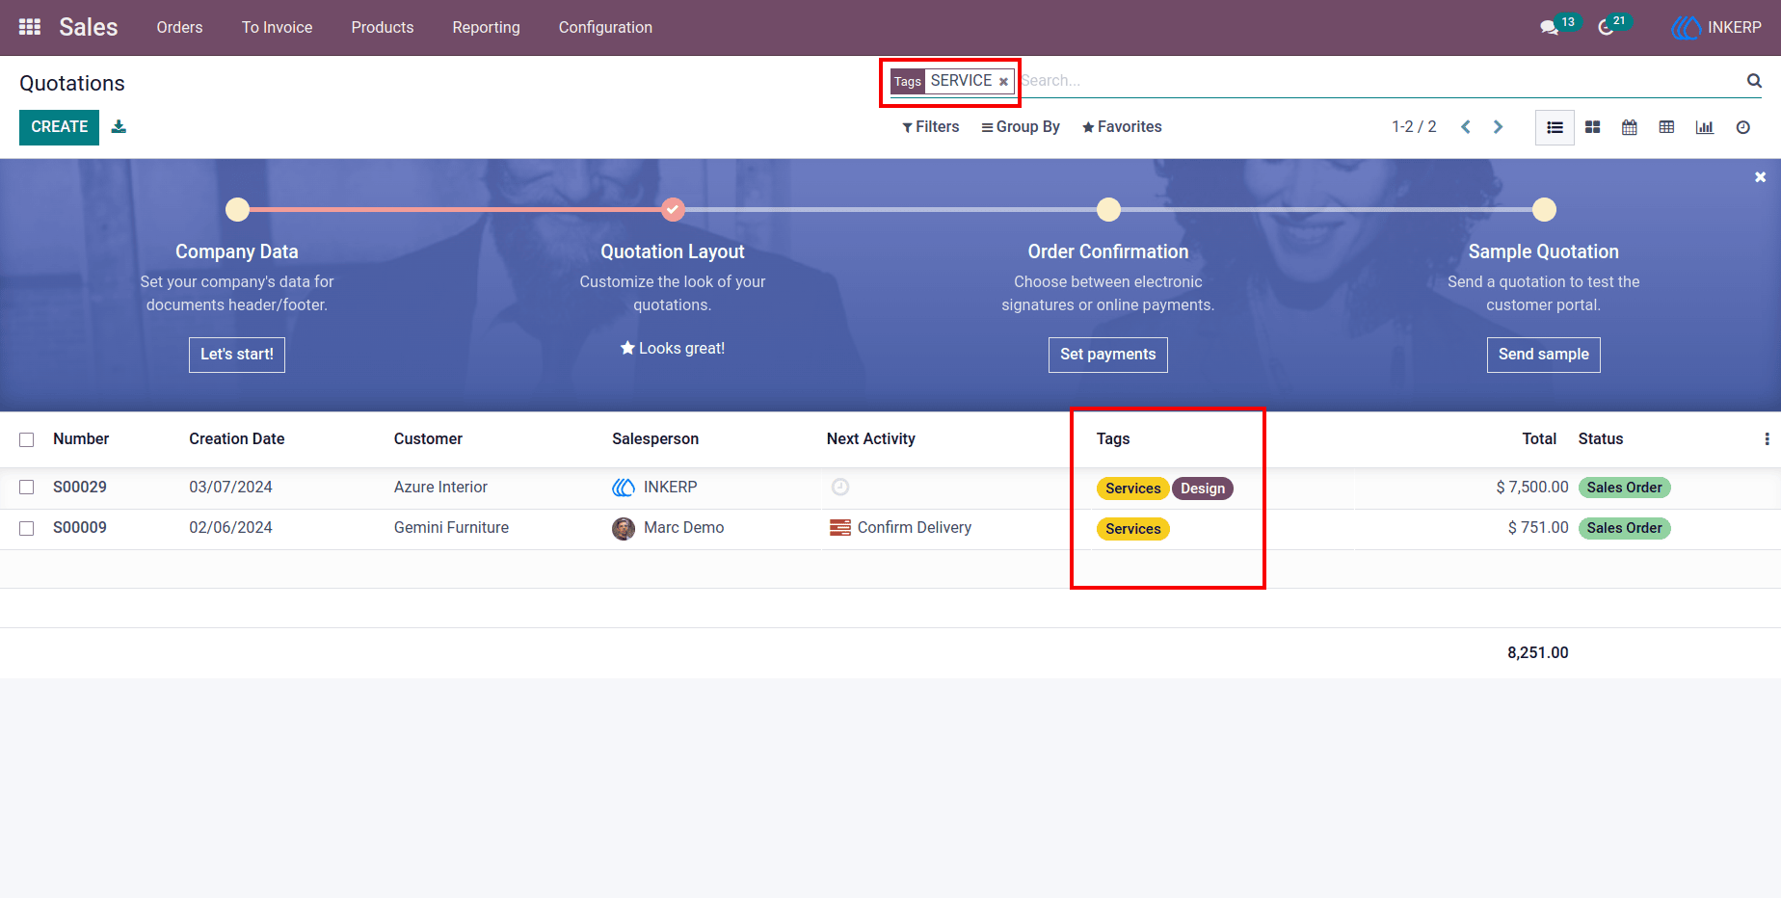Expand the Favorites dropdown

1122,127
